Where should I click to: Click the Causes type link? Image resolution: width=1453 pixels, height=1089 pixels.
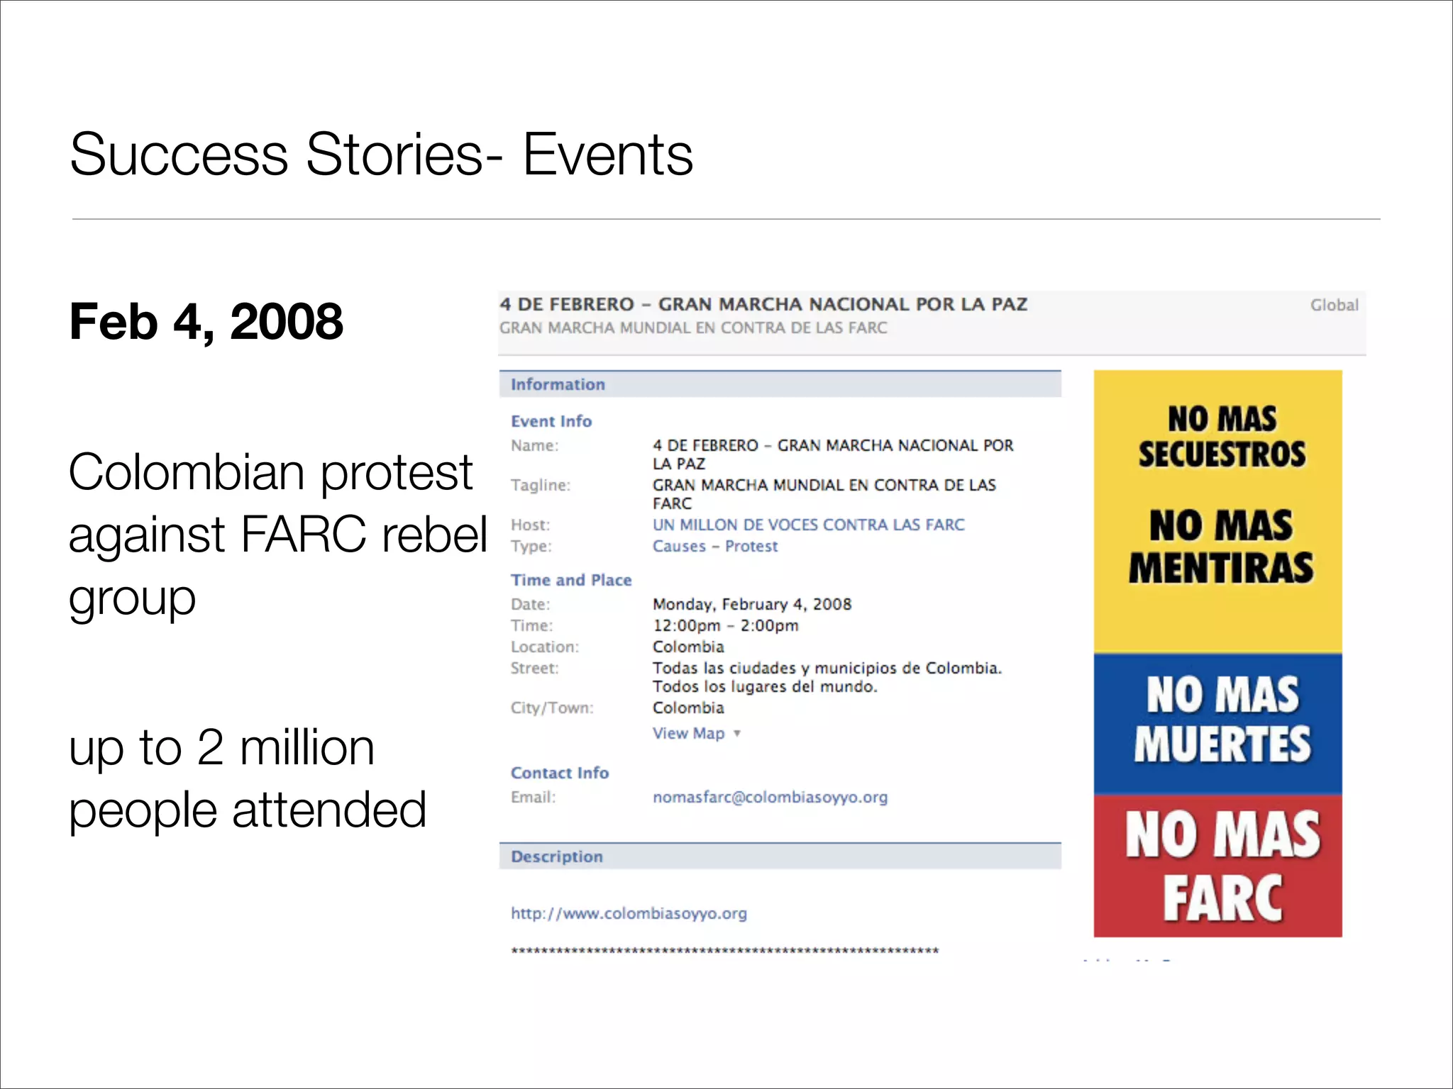pyautogui.click(x=679, y=546)
